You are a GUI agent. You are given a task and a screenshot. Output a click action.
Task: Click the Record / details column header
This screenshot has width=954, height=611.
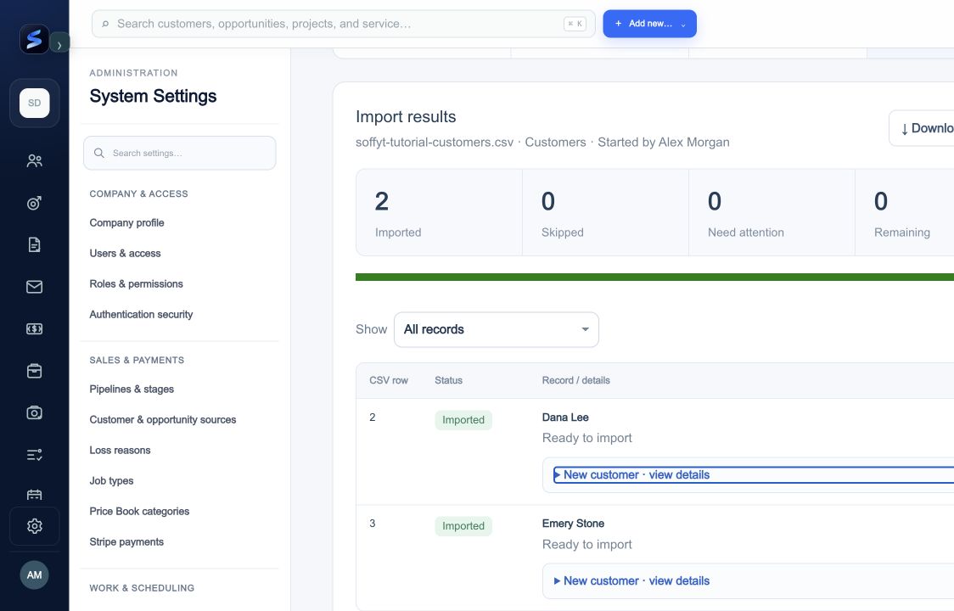click(575, 380)
